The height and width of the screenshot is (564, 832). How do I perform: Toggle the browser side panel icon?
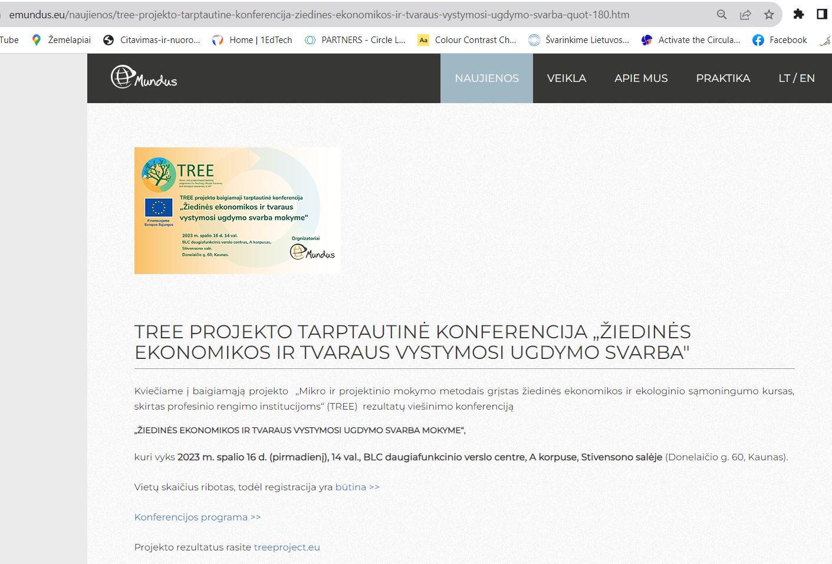coord(821,14)
